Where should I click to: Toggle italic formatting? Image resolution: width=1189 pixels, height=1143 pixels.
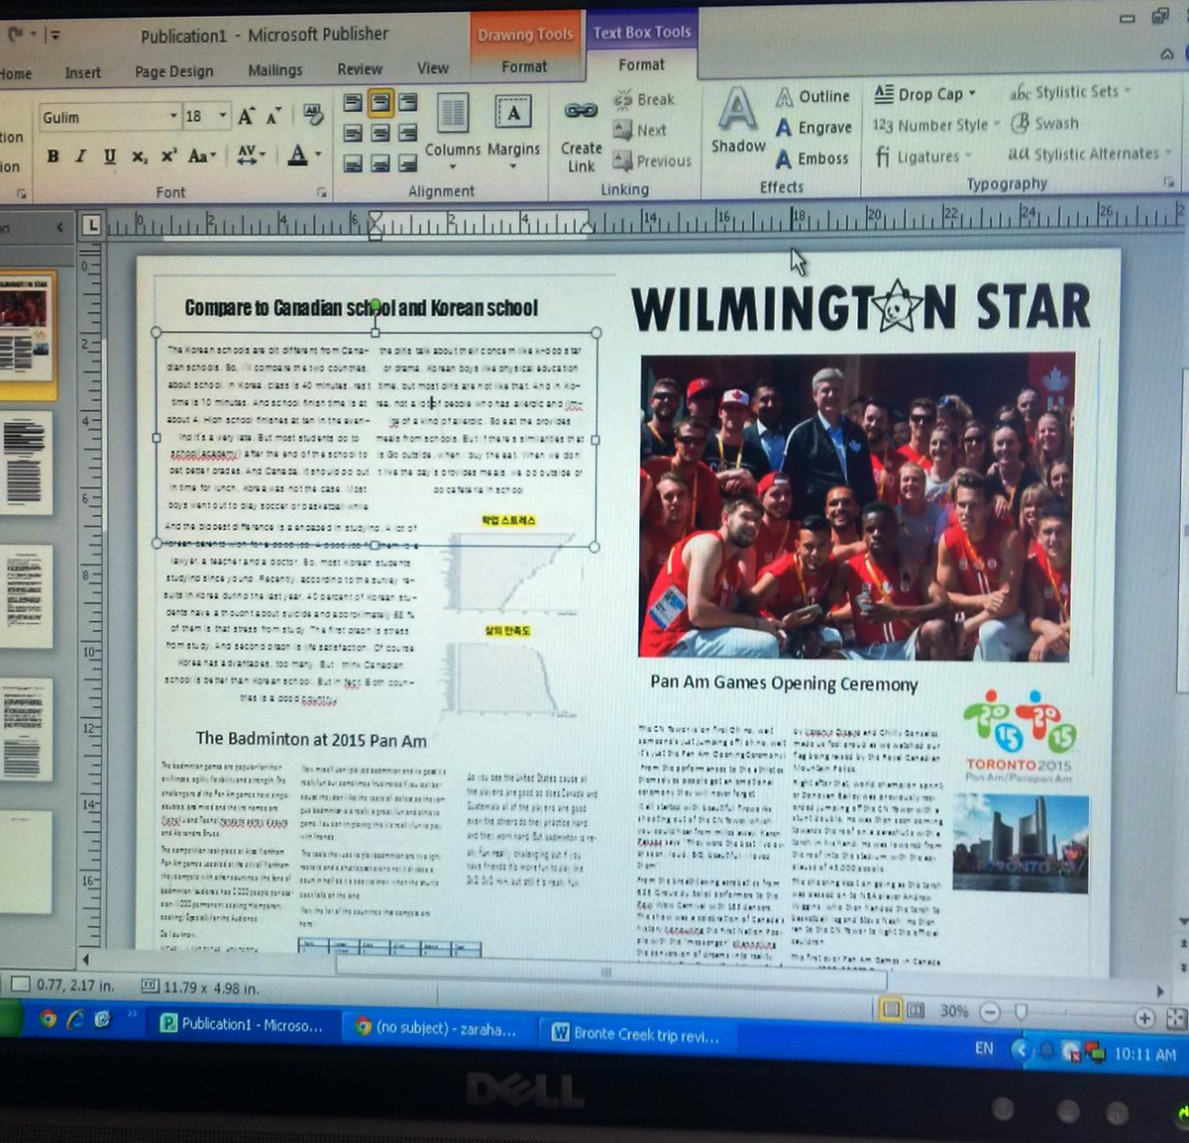[x=80, y=156]
